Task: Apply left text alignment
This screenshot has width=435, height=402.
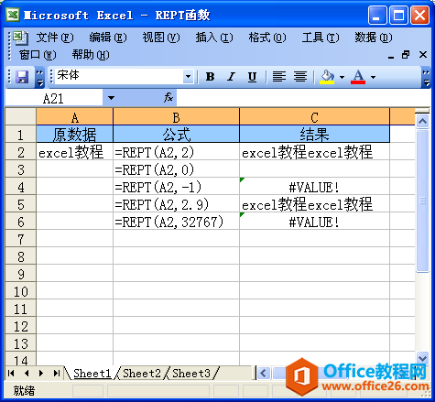Action: pos(279,77)
